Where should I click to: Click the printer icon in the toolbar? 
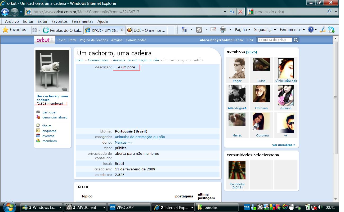(223, 30)
